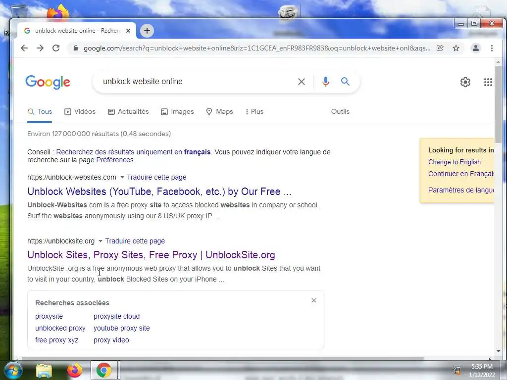Open 'Paramètres de langue' link
Screen dimensions: 507x380
pos(461,190)
